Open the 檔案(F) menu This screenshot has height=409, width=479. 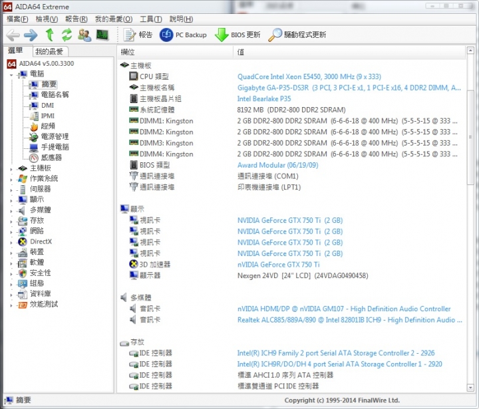(17, 19)
